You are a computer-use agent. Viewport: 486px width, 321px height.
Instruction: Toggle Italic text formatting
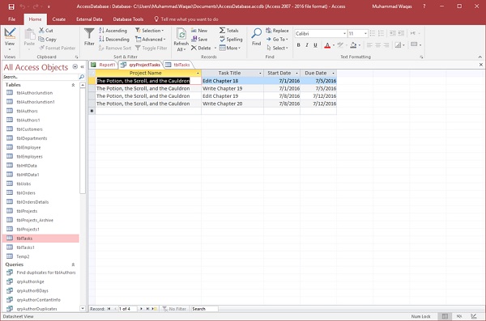click(307, 45)
